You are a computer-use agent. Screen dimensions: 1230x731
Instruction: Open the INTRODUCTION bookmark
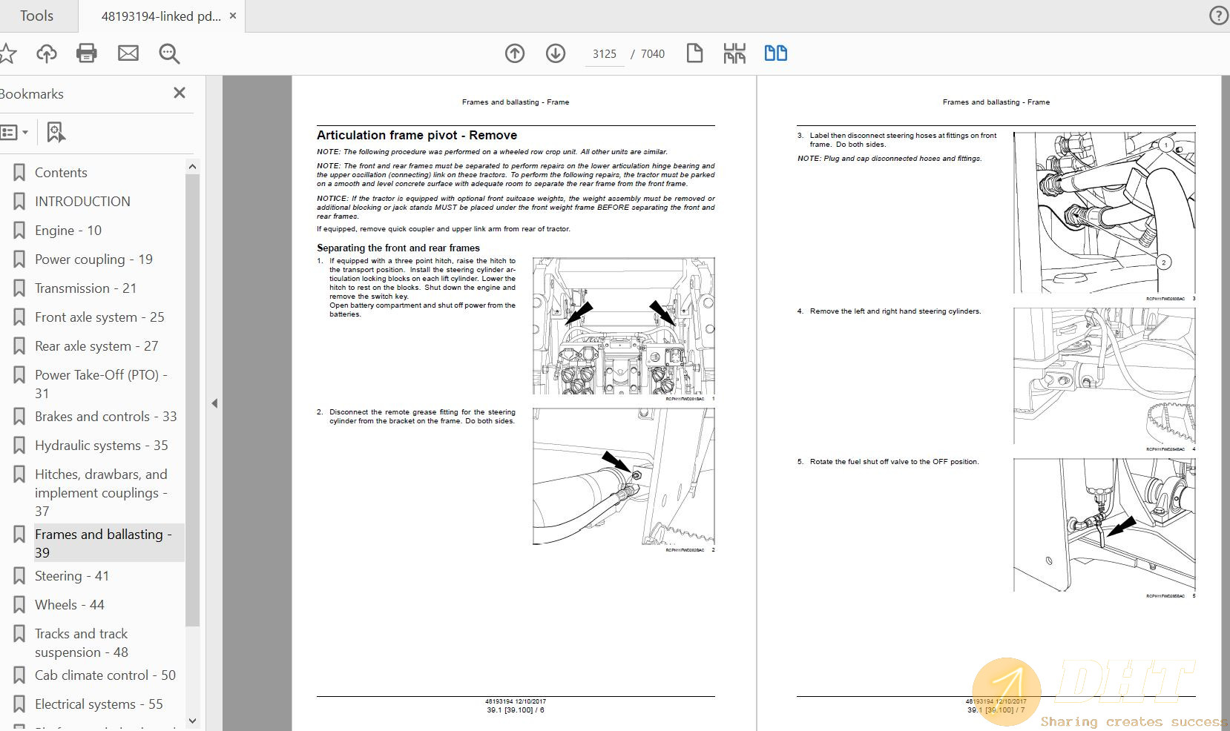82,202
